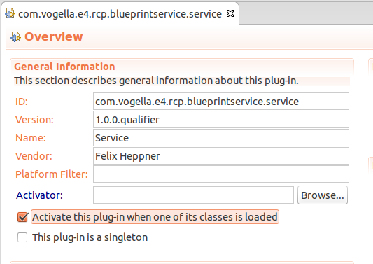Click the 'This plug-in is a singleton' label text
This screenshot has width=373, height=264.
click(90, 237)
